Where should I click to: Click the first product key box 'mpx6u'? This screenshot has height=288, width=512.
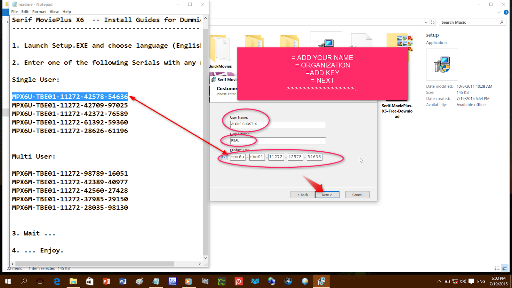(x=237, y=157)
